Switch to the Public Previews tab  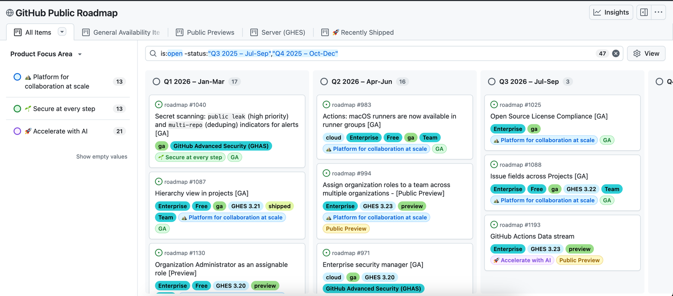[205, 32]
